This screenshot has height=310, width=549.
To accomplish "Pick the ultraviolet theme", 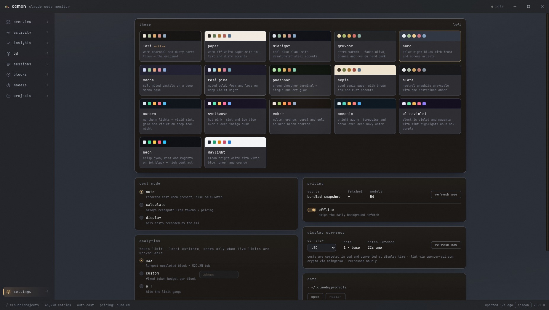I will [x=430, y=116].
